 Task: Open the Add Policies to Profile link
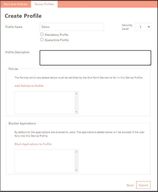29,86
